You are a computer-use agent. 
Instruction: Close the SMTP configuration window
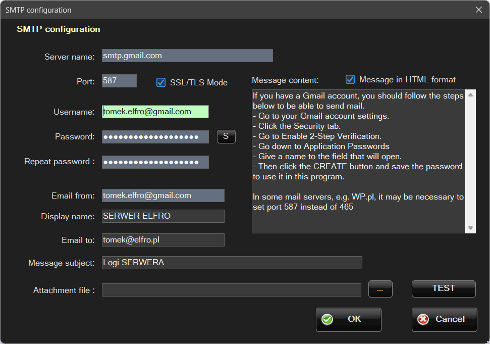coord(479,10)
